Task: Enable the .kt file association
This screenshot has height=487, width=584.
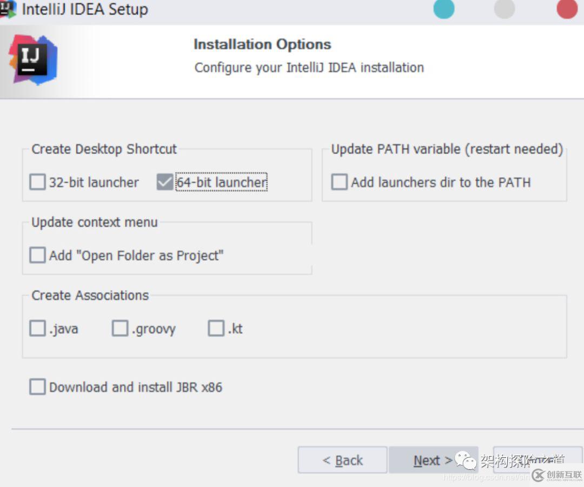Action: [216, 328]
